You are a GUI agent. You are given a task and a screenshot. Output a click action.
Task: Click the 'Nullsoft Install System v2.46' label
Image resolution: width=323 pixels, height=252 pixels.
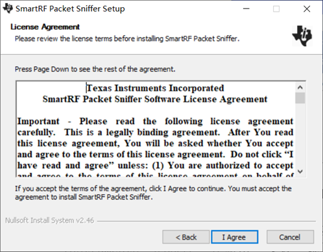(x=49, y=220)
